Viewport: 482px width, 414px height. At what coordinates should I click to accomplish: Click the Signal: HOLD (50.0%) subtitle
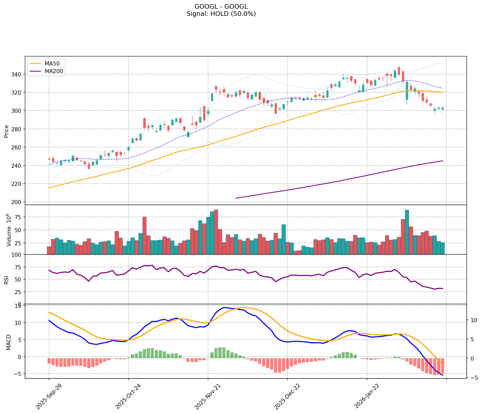tap(221, 14)
